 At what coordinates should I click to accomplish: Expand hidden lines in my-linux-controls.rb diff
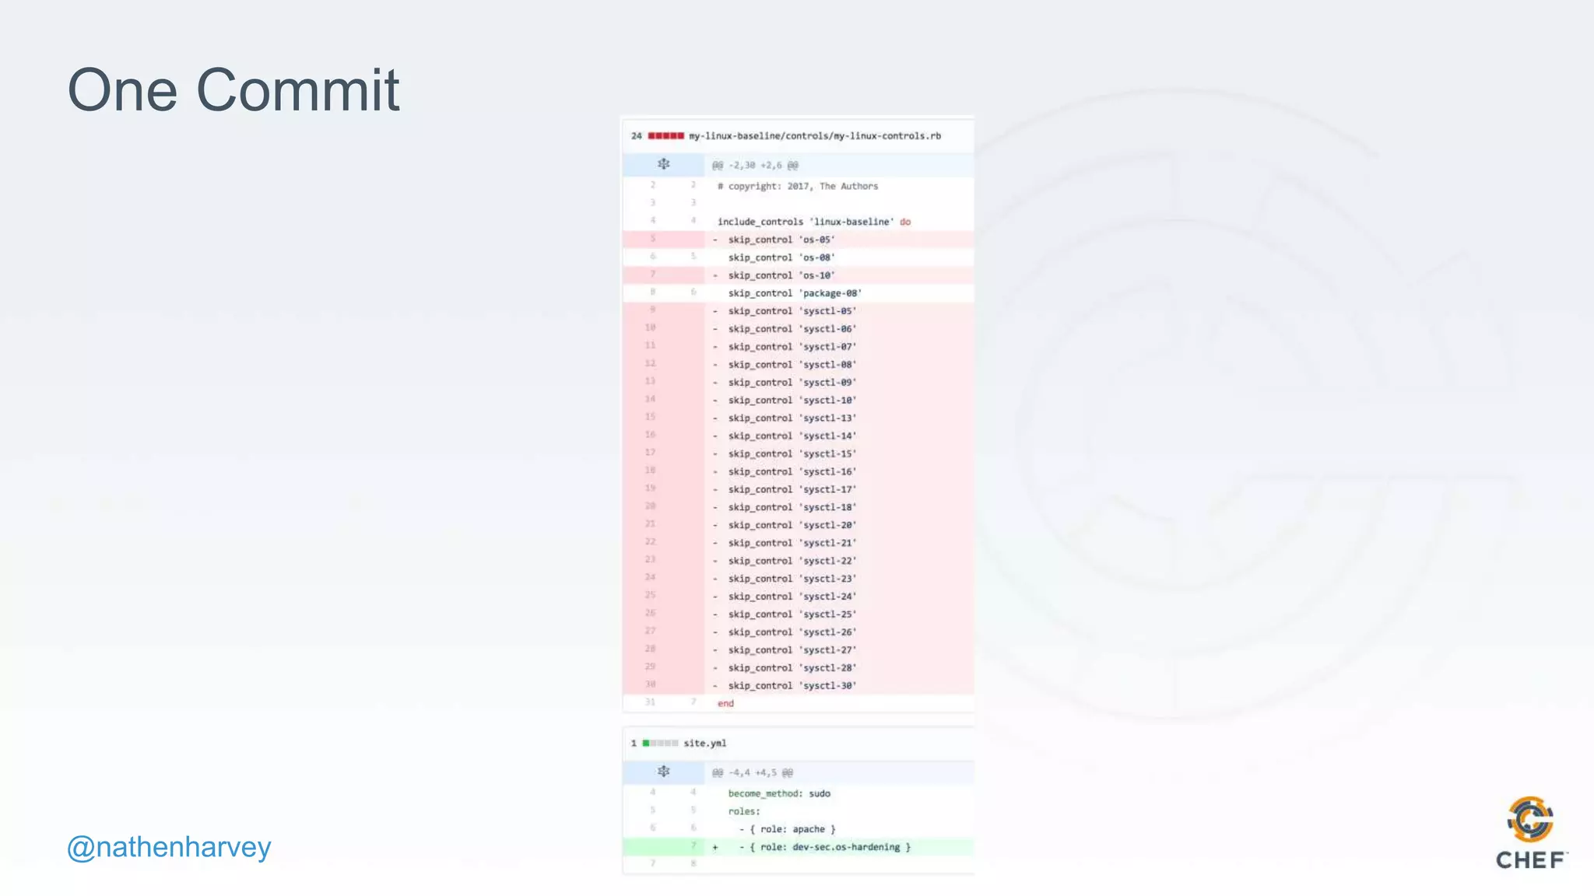click(663, 164)
